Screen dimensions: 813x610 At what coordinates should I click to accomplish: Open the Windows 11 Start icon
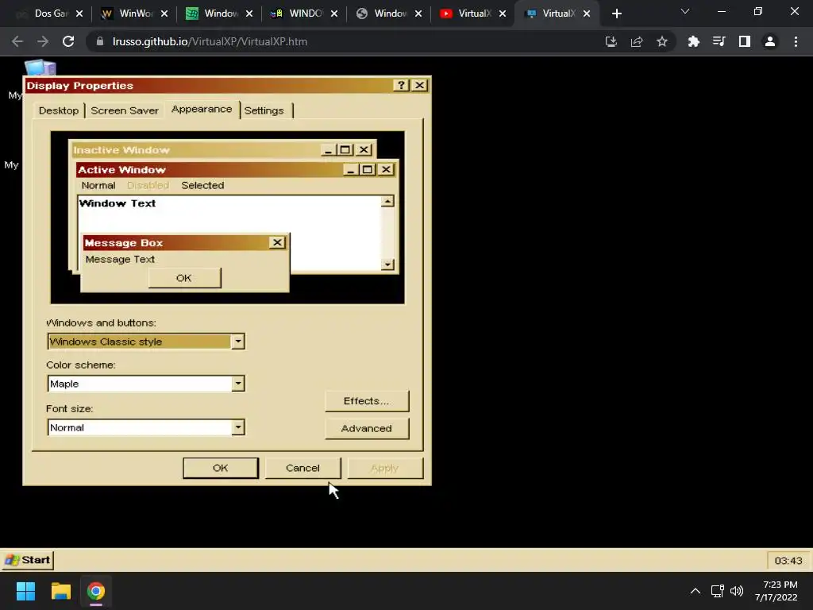[25, 591]
